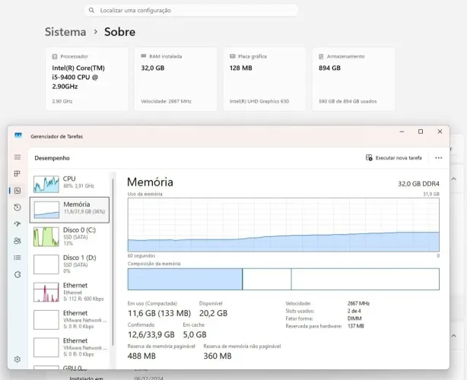
Task: Click the 360 MB non-paged pool value
Action: click(x=218, y=356)
